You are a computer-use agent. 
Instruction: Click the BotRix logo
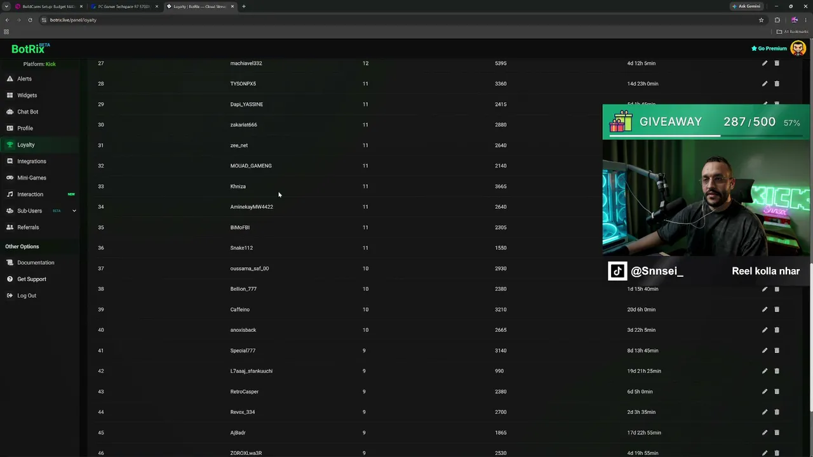point(30,48)
